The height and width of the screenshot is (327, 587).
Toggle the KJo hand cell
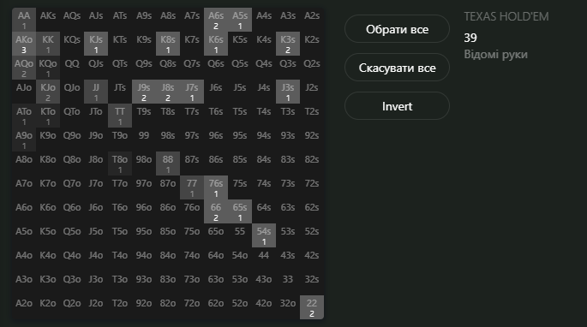pos(48,92)
